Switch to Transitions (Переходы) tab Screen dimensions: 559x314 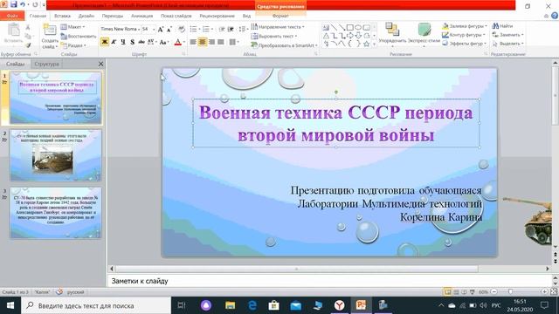[x=113, y=16]
